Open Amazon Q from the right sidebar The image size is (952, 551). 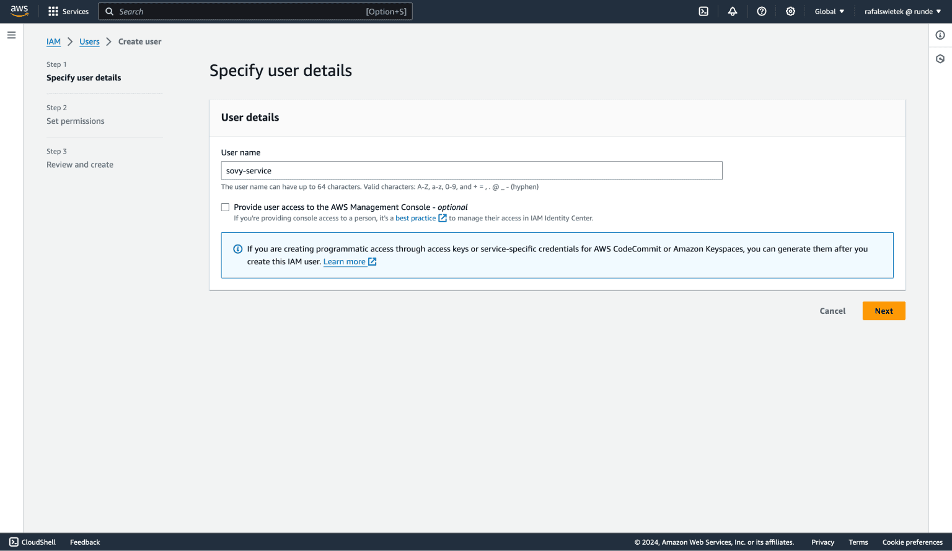(x=940, y=58)
